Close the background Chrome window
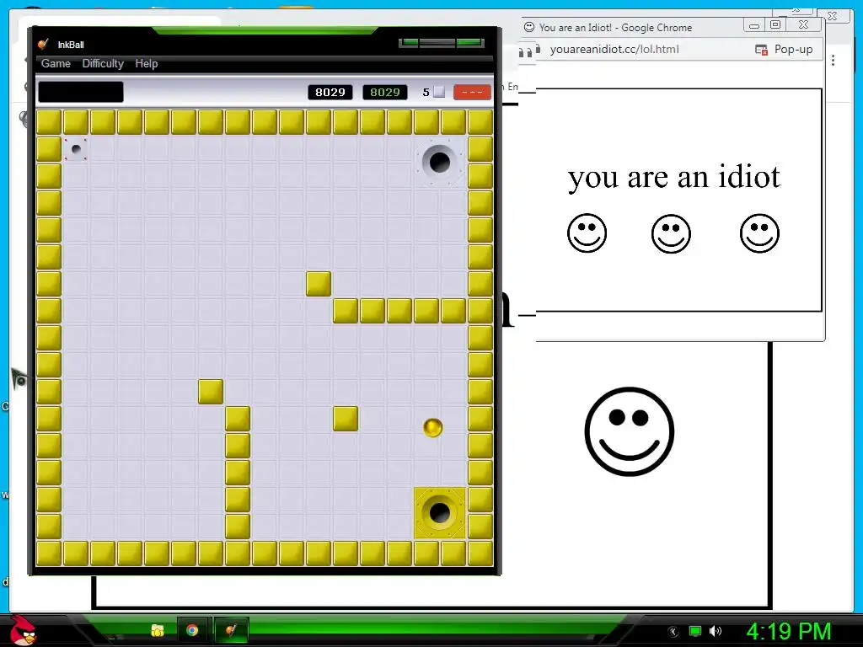 click(x=833, y=16)
